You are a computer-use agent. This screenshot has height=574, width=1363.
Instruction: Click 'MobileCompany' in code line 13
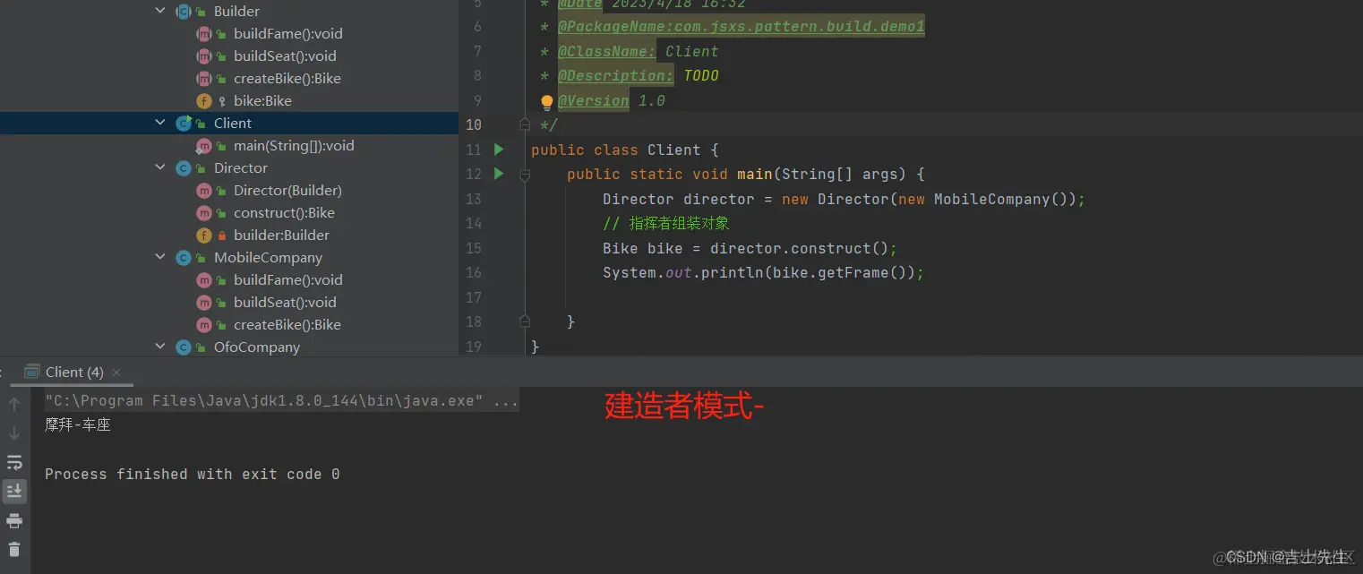[x=991, y=199]
